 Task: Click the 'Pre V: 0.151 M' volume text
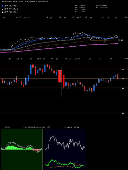tap(102, 8)
